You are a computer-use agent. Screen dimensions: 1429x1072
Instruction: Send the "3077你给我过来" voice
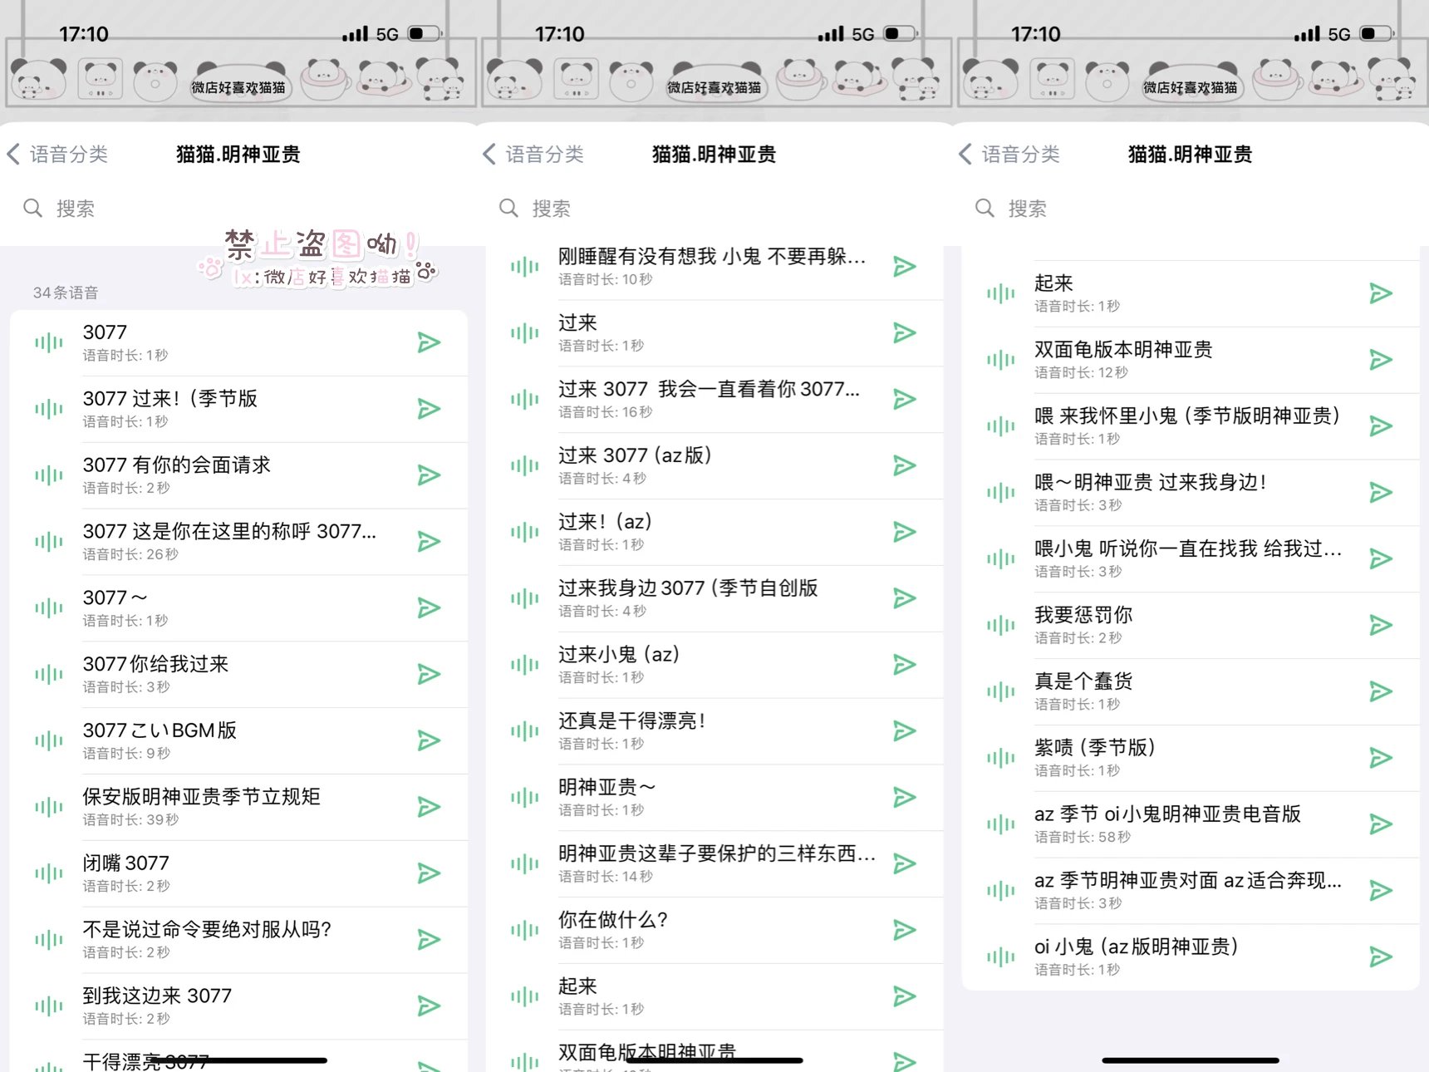pyautogui.click(x=429, y=674)
